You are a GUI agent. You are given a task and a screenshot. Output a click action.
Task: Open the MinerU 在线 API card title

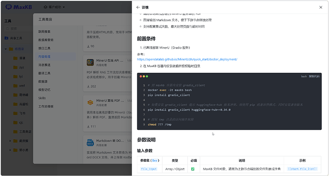click(110, 60)
